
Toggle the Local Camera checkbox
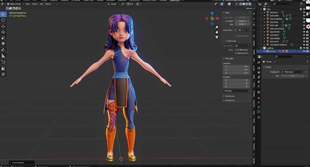(x=236, y=30)
